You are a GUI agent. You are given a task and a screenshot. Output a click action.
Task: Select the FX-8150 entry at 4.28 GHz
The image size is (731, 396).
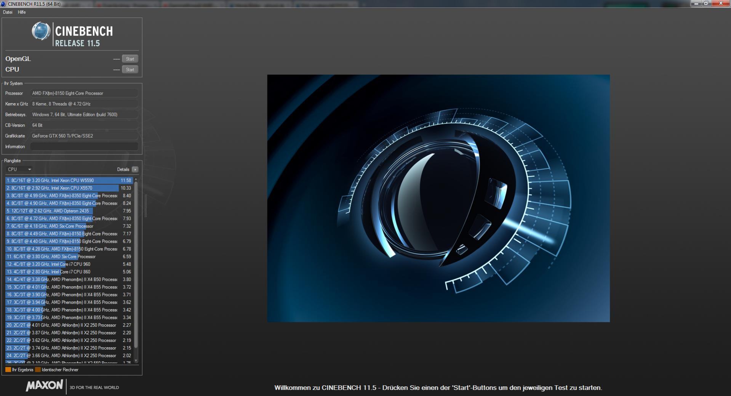69,249
